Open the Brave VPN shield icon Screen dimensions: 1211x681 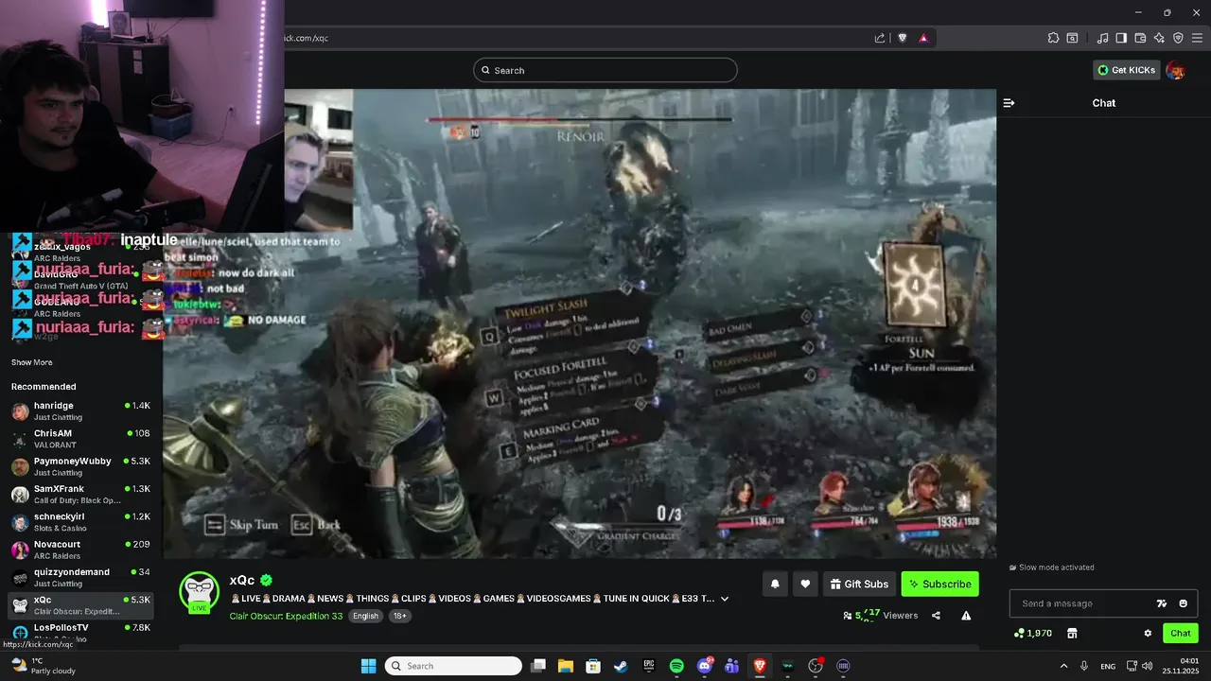1178,38
